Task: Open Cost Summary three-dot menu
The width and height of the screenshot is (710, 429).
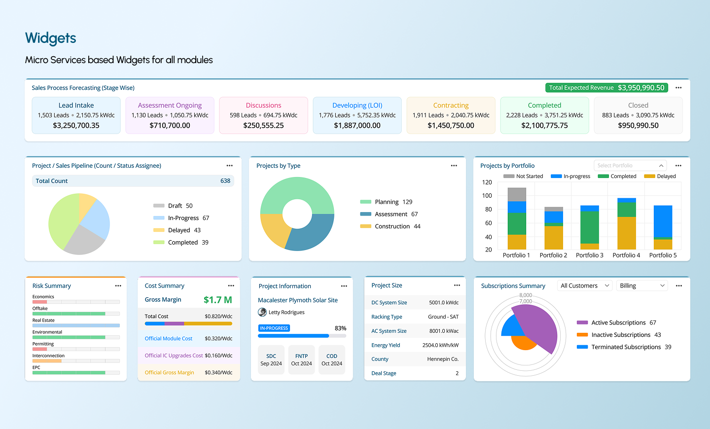Action: pyautogui.click(x=231, y=286)
